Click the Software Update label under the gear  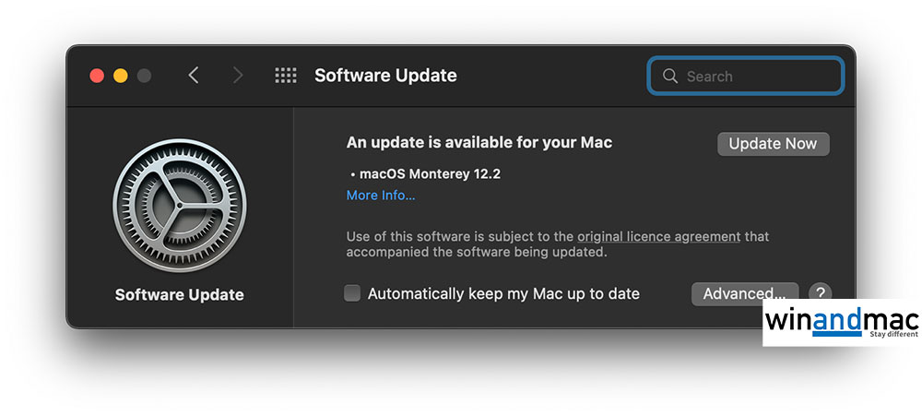(179, 295)
